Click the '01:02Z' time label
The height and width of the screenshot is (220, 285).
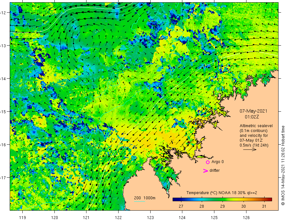pyautogui.click(x=252, y=117)
